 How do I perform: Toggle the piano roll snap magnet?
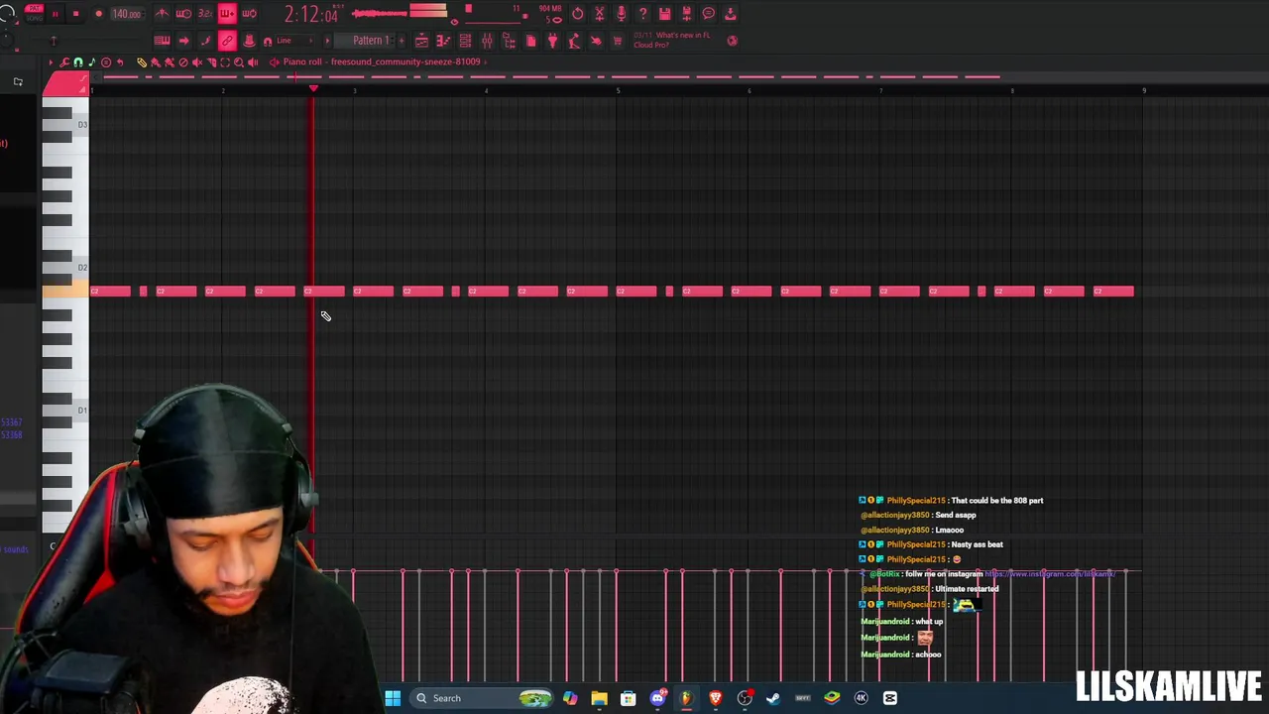[x=77, y=61]
